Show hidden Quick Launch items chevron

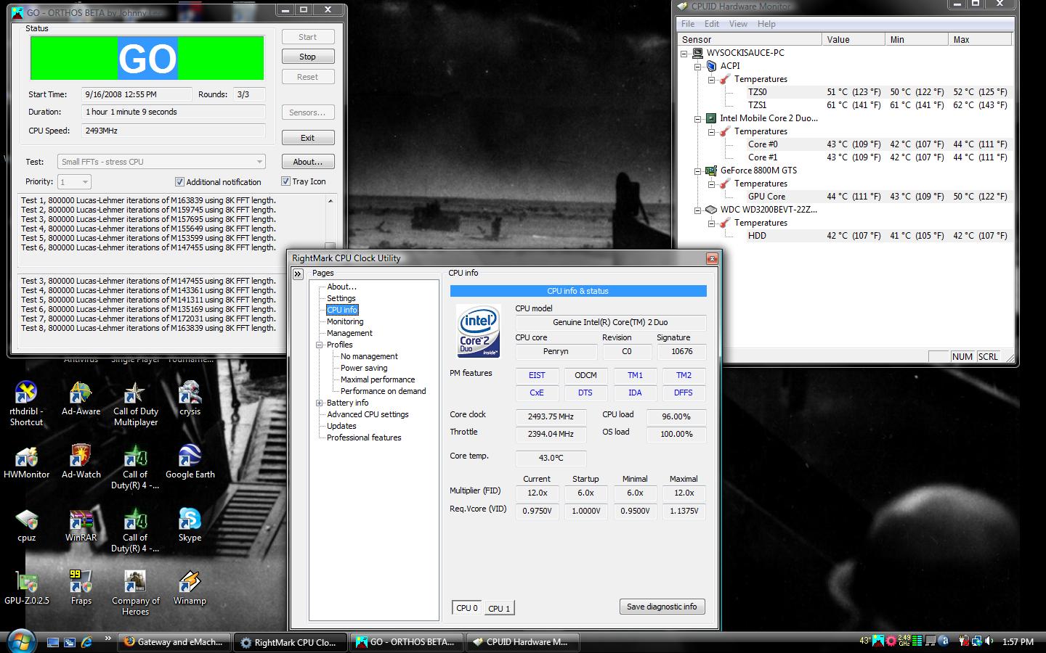coord(108,638)
